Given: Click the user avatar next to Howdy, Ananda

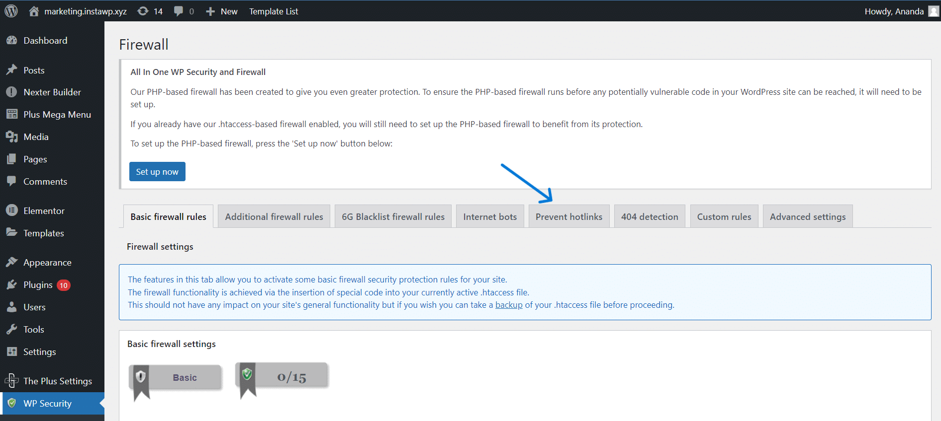Looking at the screenshot, I should pos(934,11).
